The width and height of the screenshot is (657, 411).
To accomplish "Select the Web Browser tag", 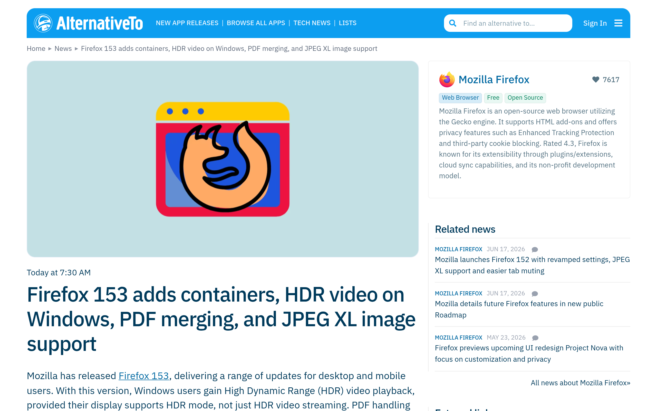I will pos(460,98).
